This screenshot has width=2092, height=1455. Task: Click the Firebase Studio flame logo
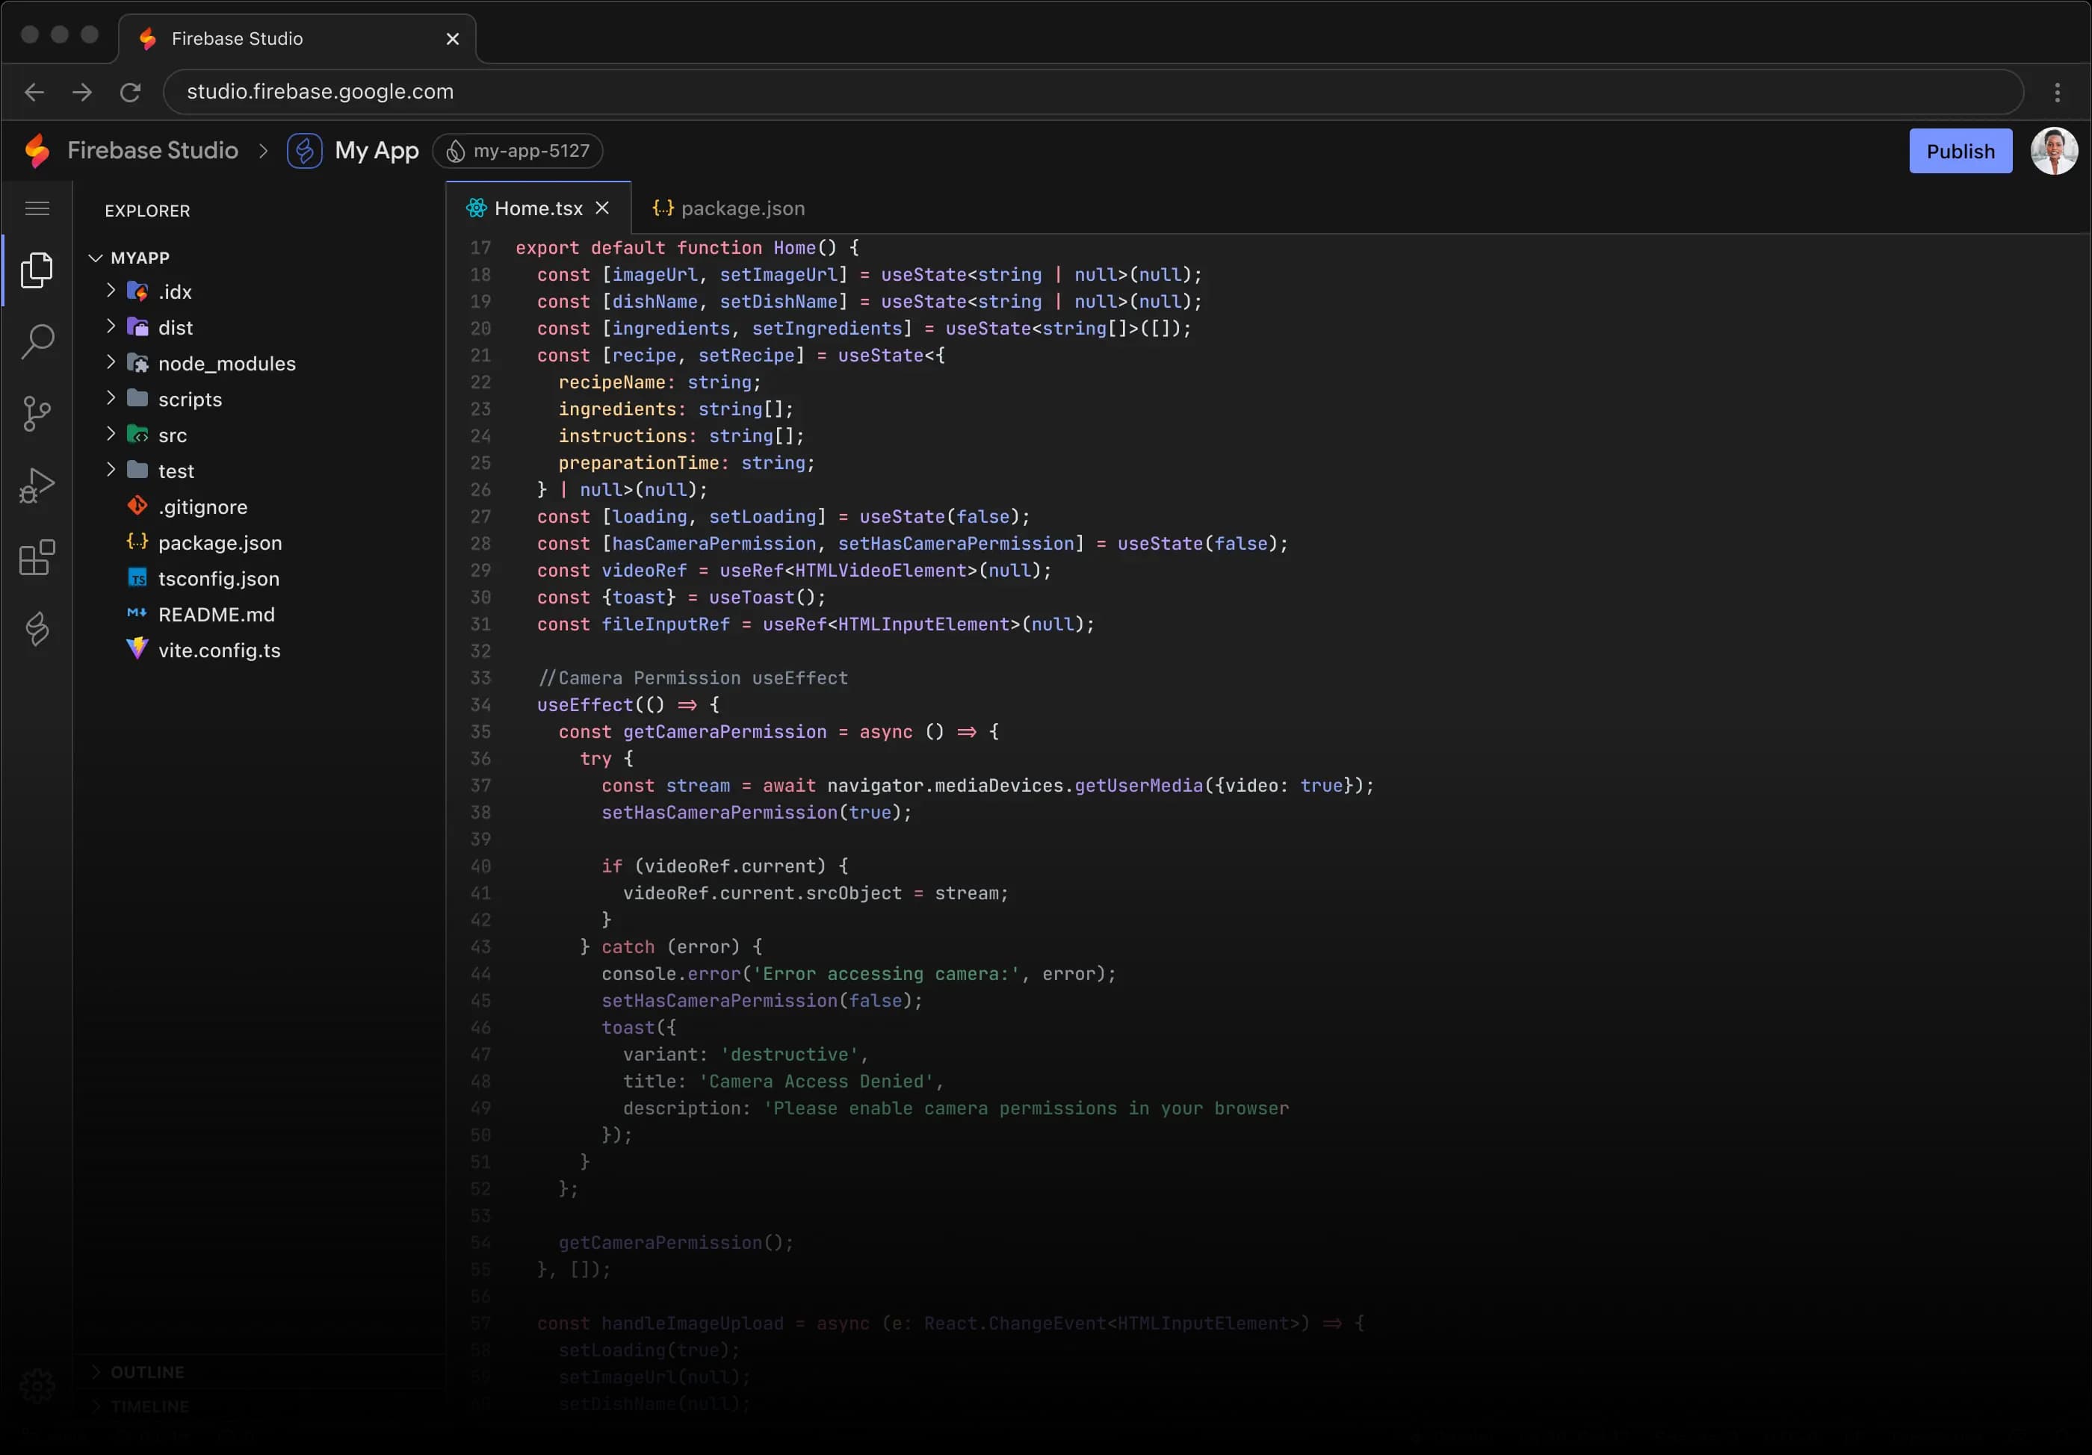pos(37,150)
